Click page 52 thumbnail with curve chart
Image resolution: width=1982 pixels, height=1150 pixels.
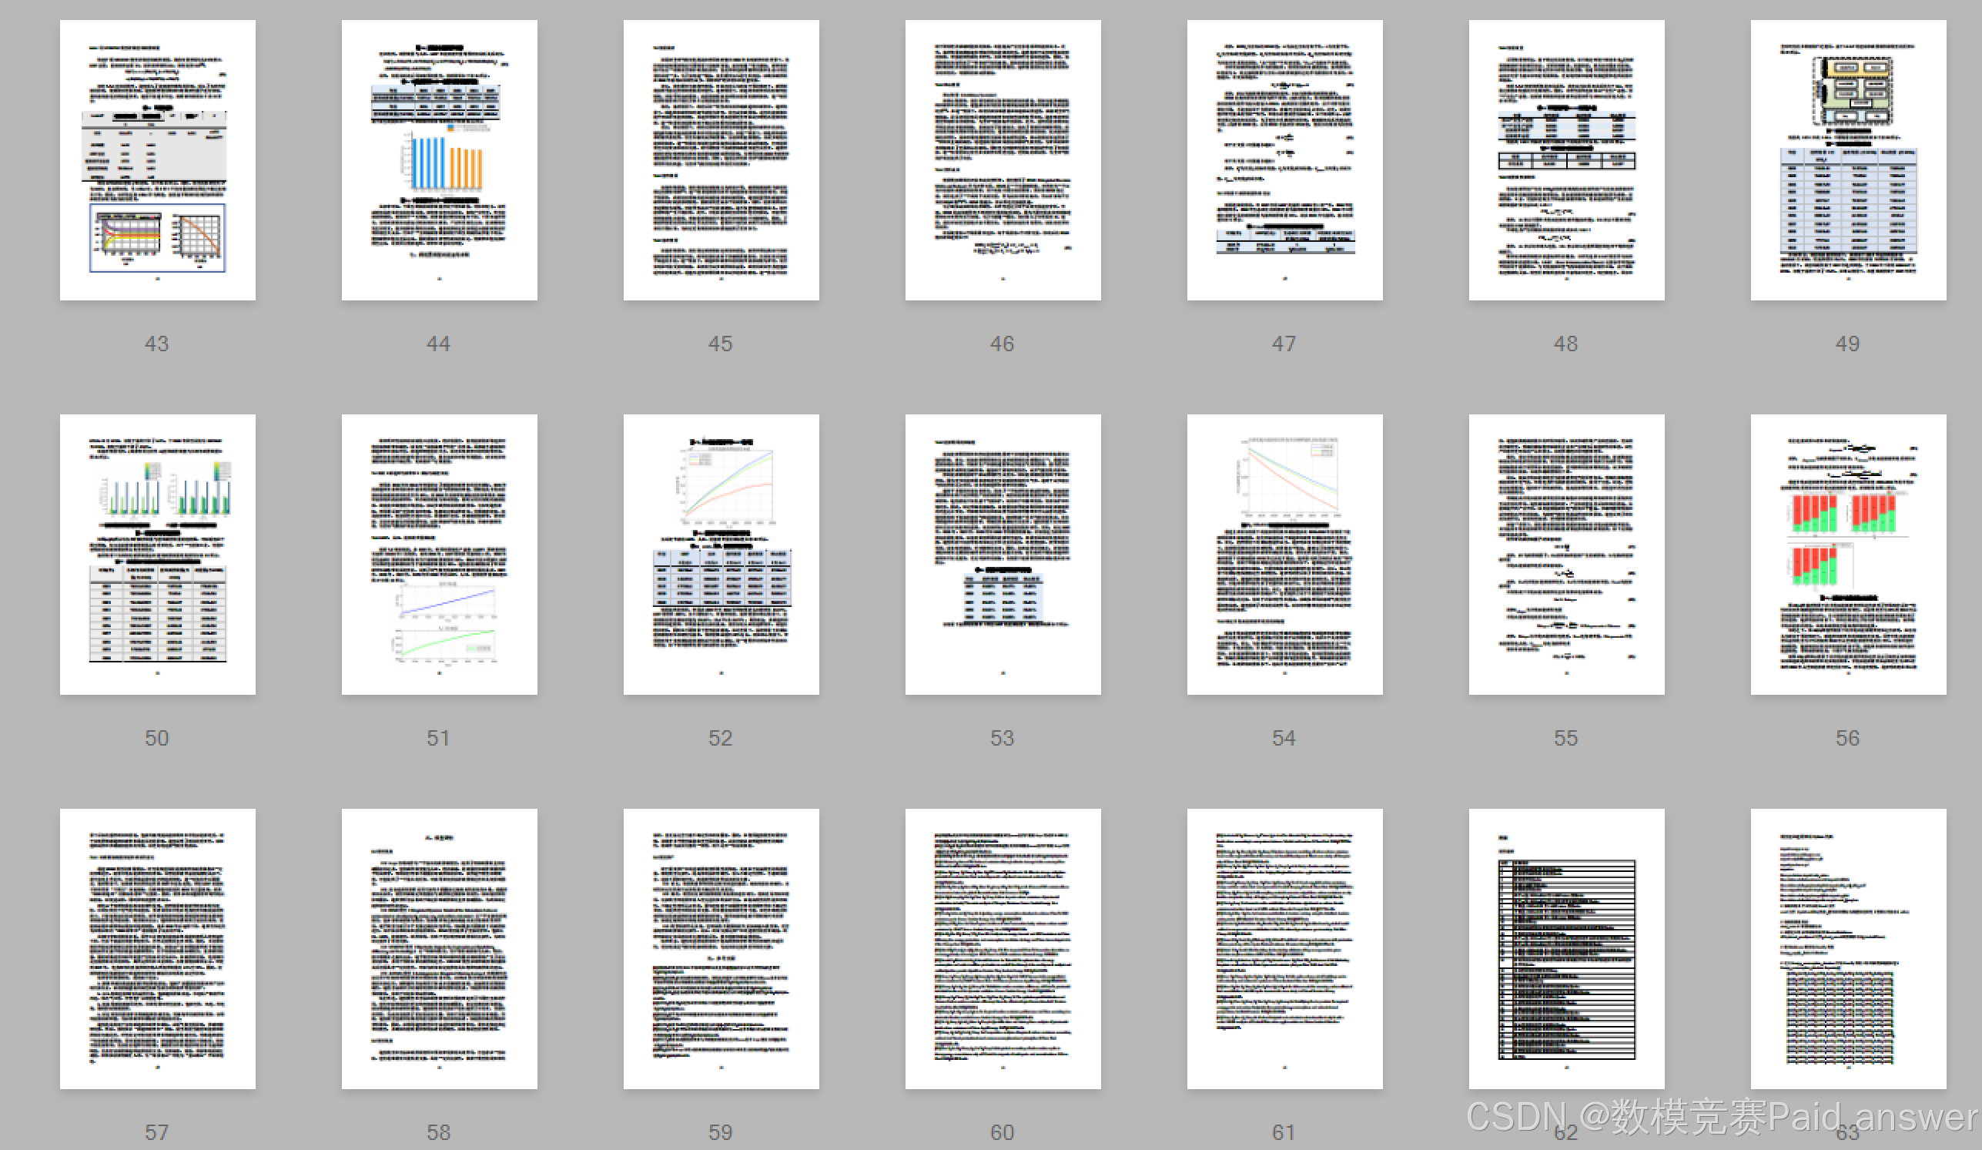point(721,554)
